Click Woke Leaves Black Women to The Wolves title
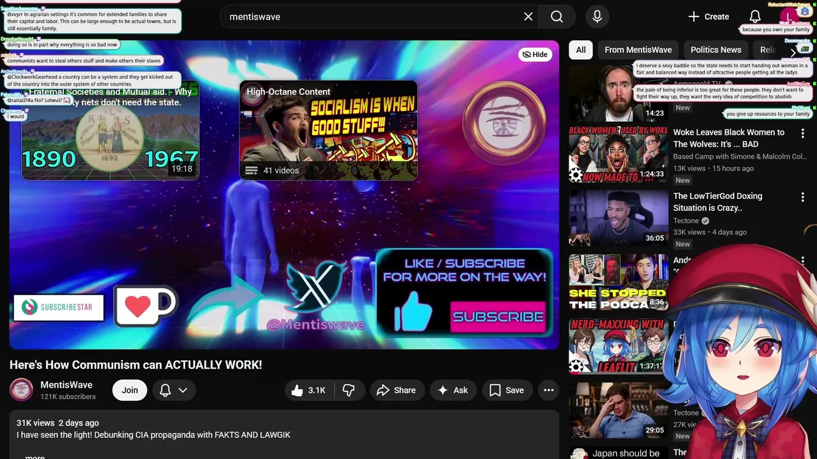The height and width of the screenshot is (459, 817). click(729, 138)
